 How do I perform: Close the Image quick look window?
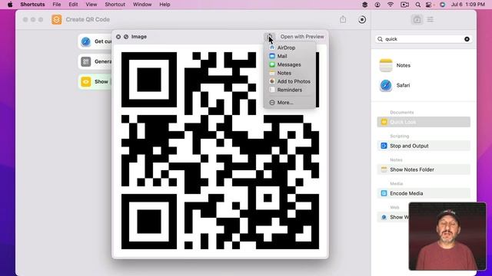pyautogui.click(x=118, y=37)
